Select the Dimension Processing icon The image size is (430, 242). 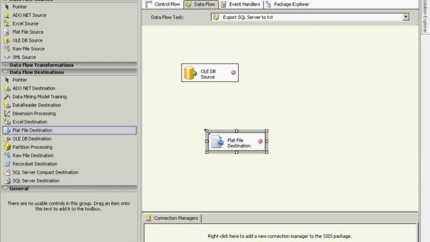(x=7, y=114)
